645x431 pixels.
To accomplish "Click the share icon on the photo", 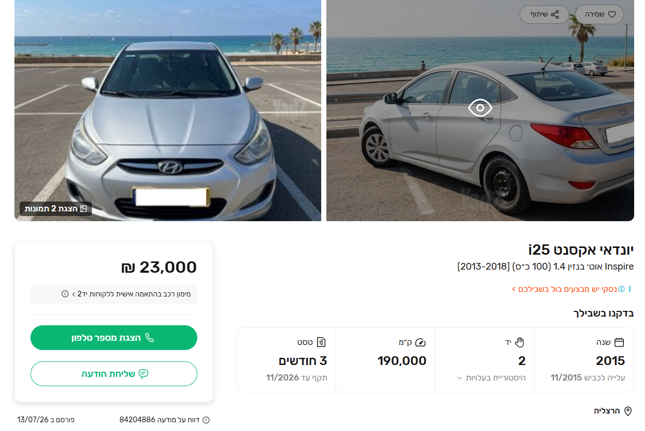I will pyautogui.click(x=555, y=14).
